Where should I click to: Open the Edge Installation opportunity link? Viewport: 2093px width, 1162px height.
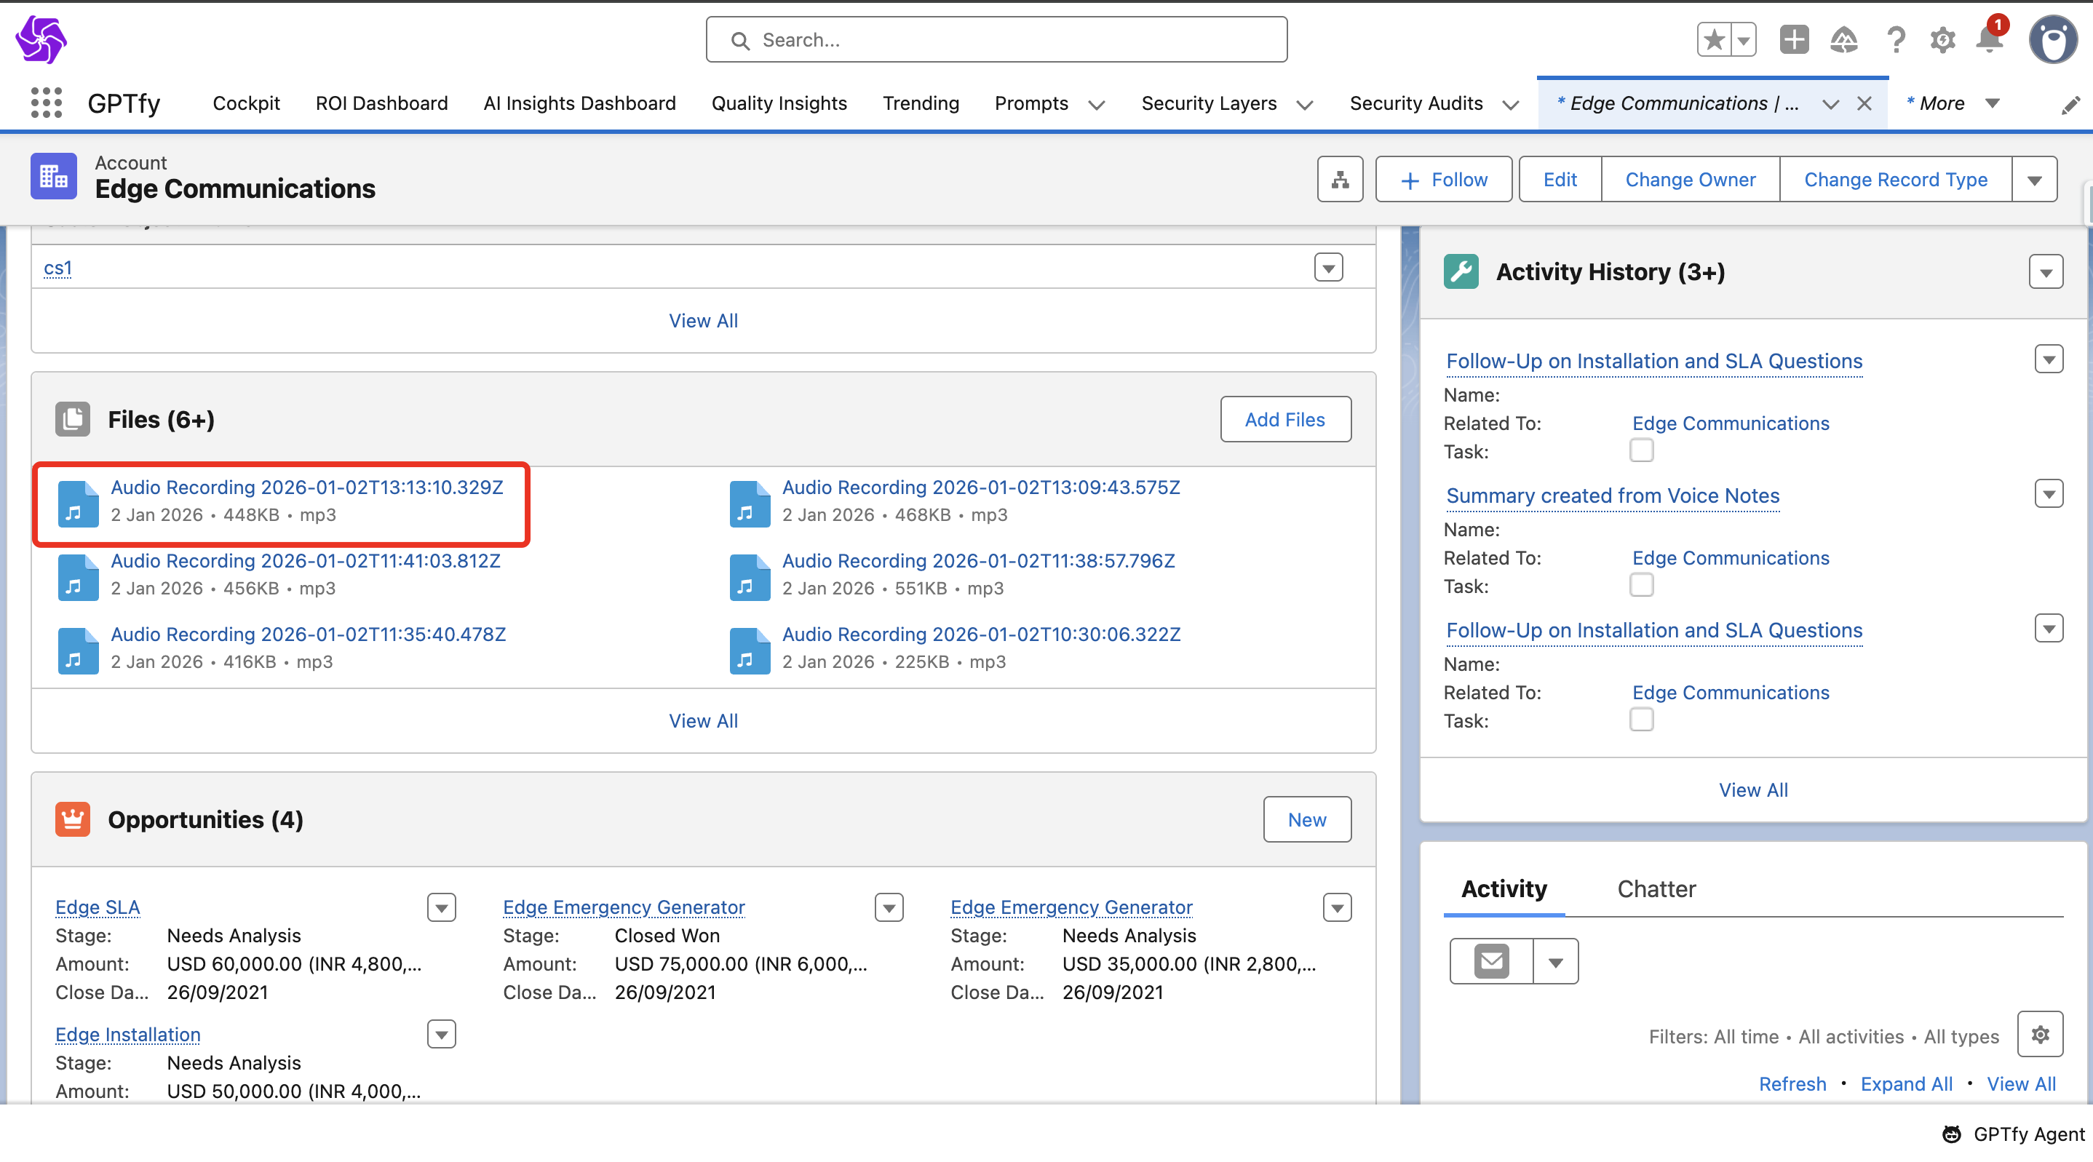click(x=127, y=1035)
